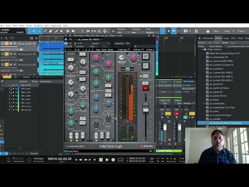Open the Track menu
Image resolution: width=249 pixels, height=187 pixels.
[15, 25]
